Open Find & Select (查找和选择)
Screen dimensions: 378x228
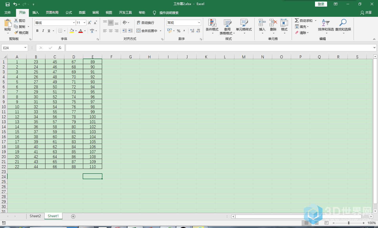pos(343,26)
